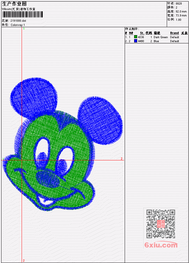Click the QR code image

tap(161, 224)
